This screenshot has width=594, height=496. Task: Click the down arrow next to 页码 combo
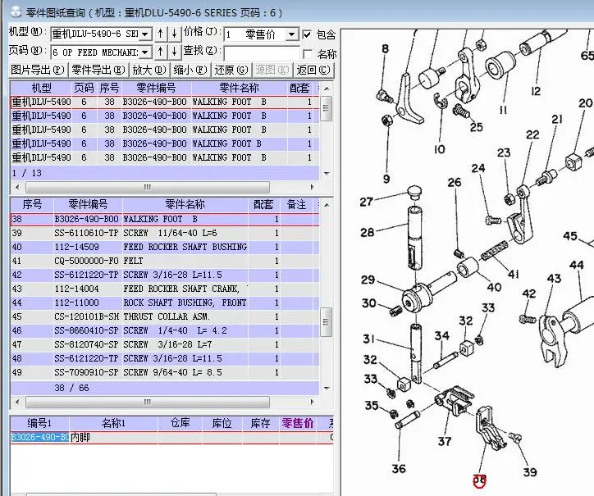tap(174, 52)
